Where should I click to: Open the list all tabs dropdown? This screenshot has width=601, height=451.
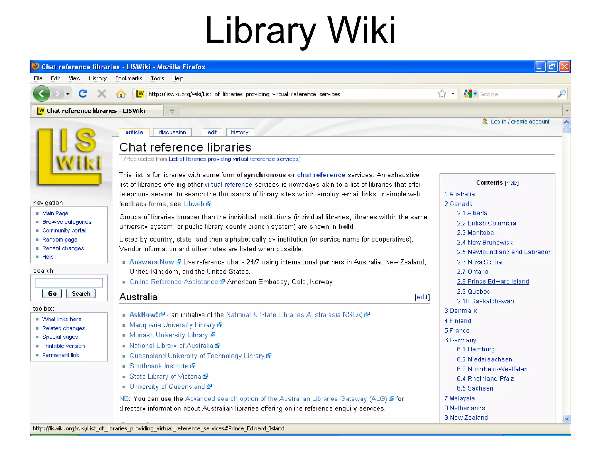(x=567, y=111)
